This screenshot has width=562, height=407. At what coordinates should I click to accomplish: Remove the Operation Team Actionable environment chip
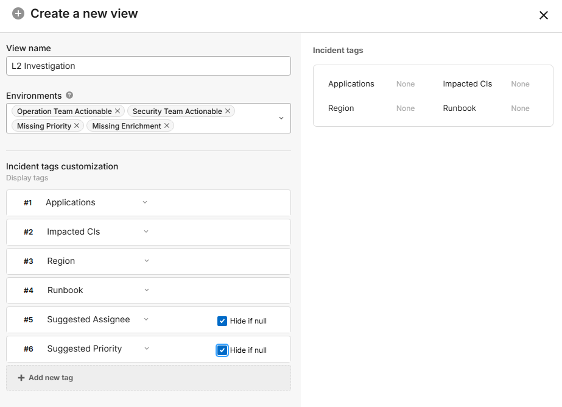[x=118, y=111]
